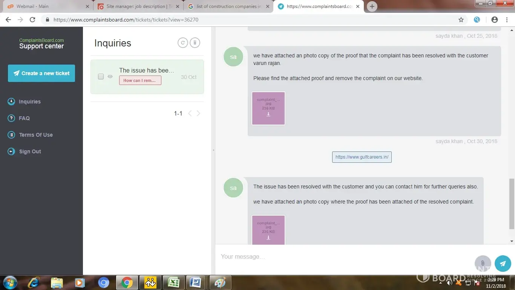Open the Windows Start menu
The width and height of the screenshot is (515, 290).
tap(10, 282)
